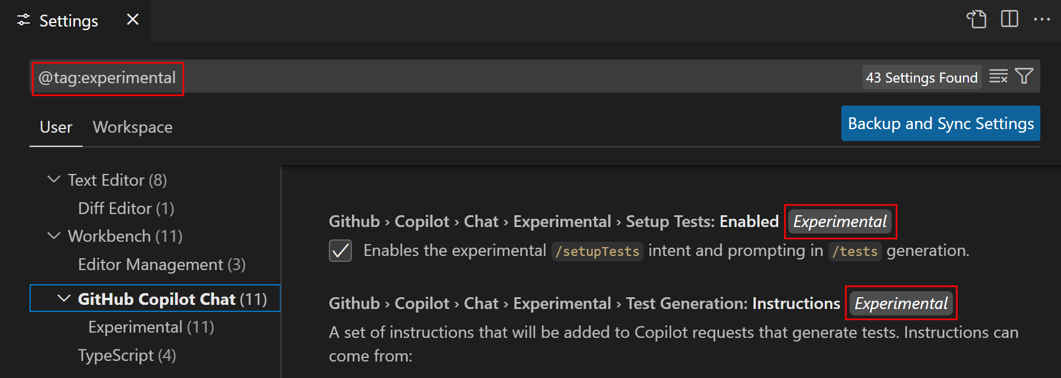Click the setupTests code snippet badge

coord(597,251)
